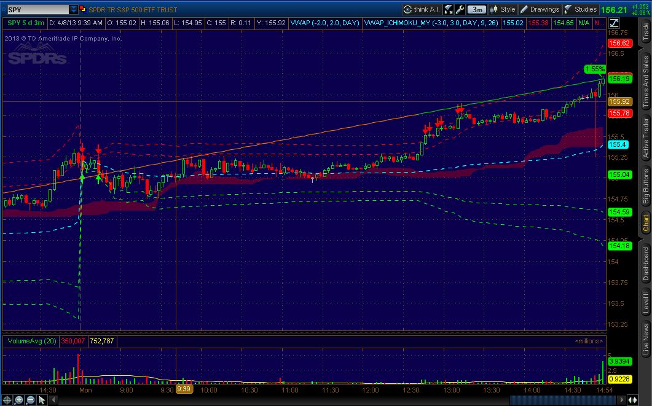Image resolution: width=652 pixels, height=406 pixels.
Task: Select the pointer cursor tool
Action: (x=42, y=400)
